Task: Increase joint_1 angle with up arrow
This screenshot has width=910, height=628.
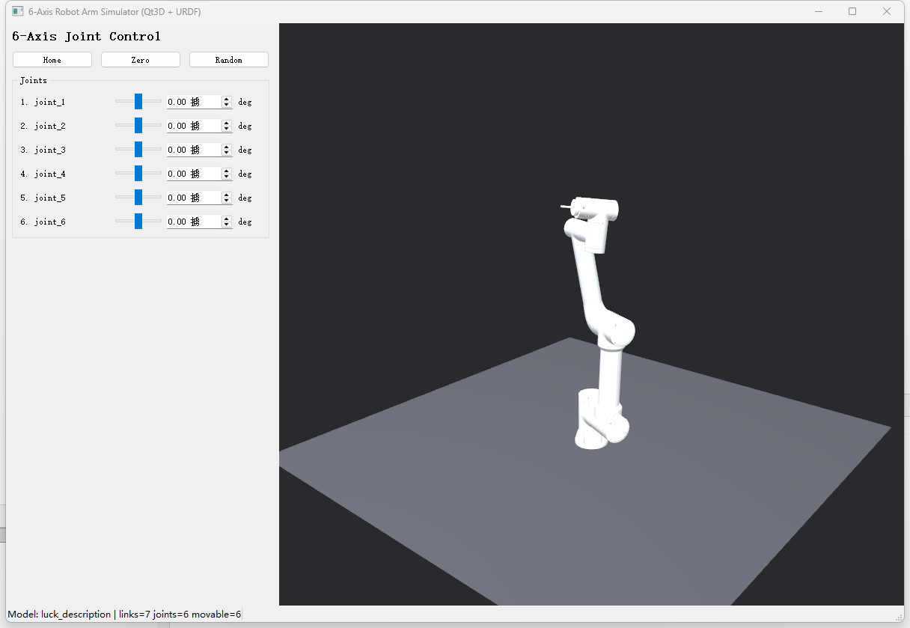Action: (227, 99)
